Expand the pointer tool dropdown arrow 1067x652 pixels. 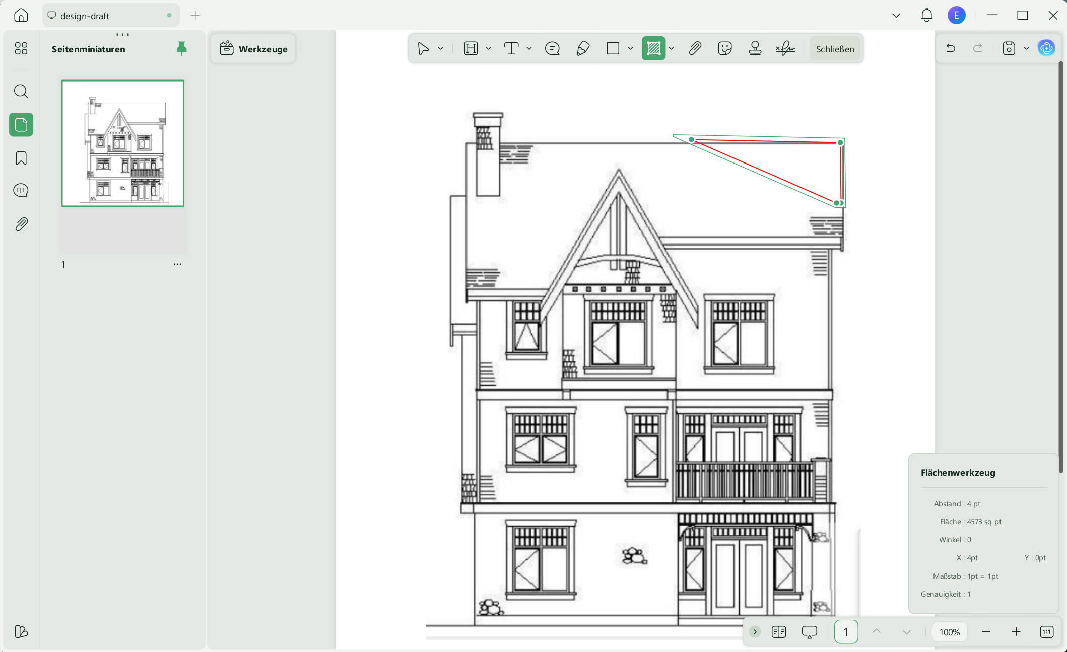[x=440, y=49]
